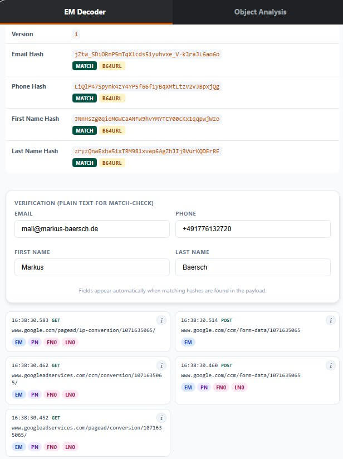Open info icon for 16:38:30.514 POST request

[330, 320]
